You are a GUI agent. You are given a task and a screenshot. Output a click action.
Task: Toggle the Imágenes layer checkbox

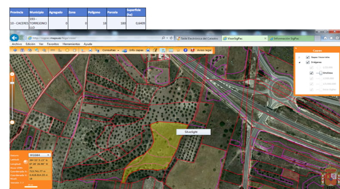[308, 62]
